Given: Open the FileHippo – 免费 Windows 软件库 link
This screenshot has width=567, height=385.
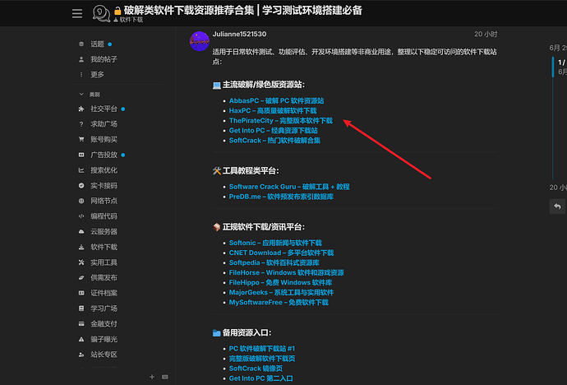Looking at the screenshot, I should pos(280,283).
